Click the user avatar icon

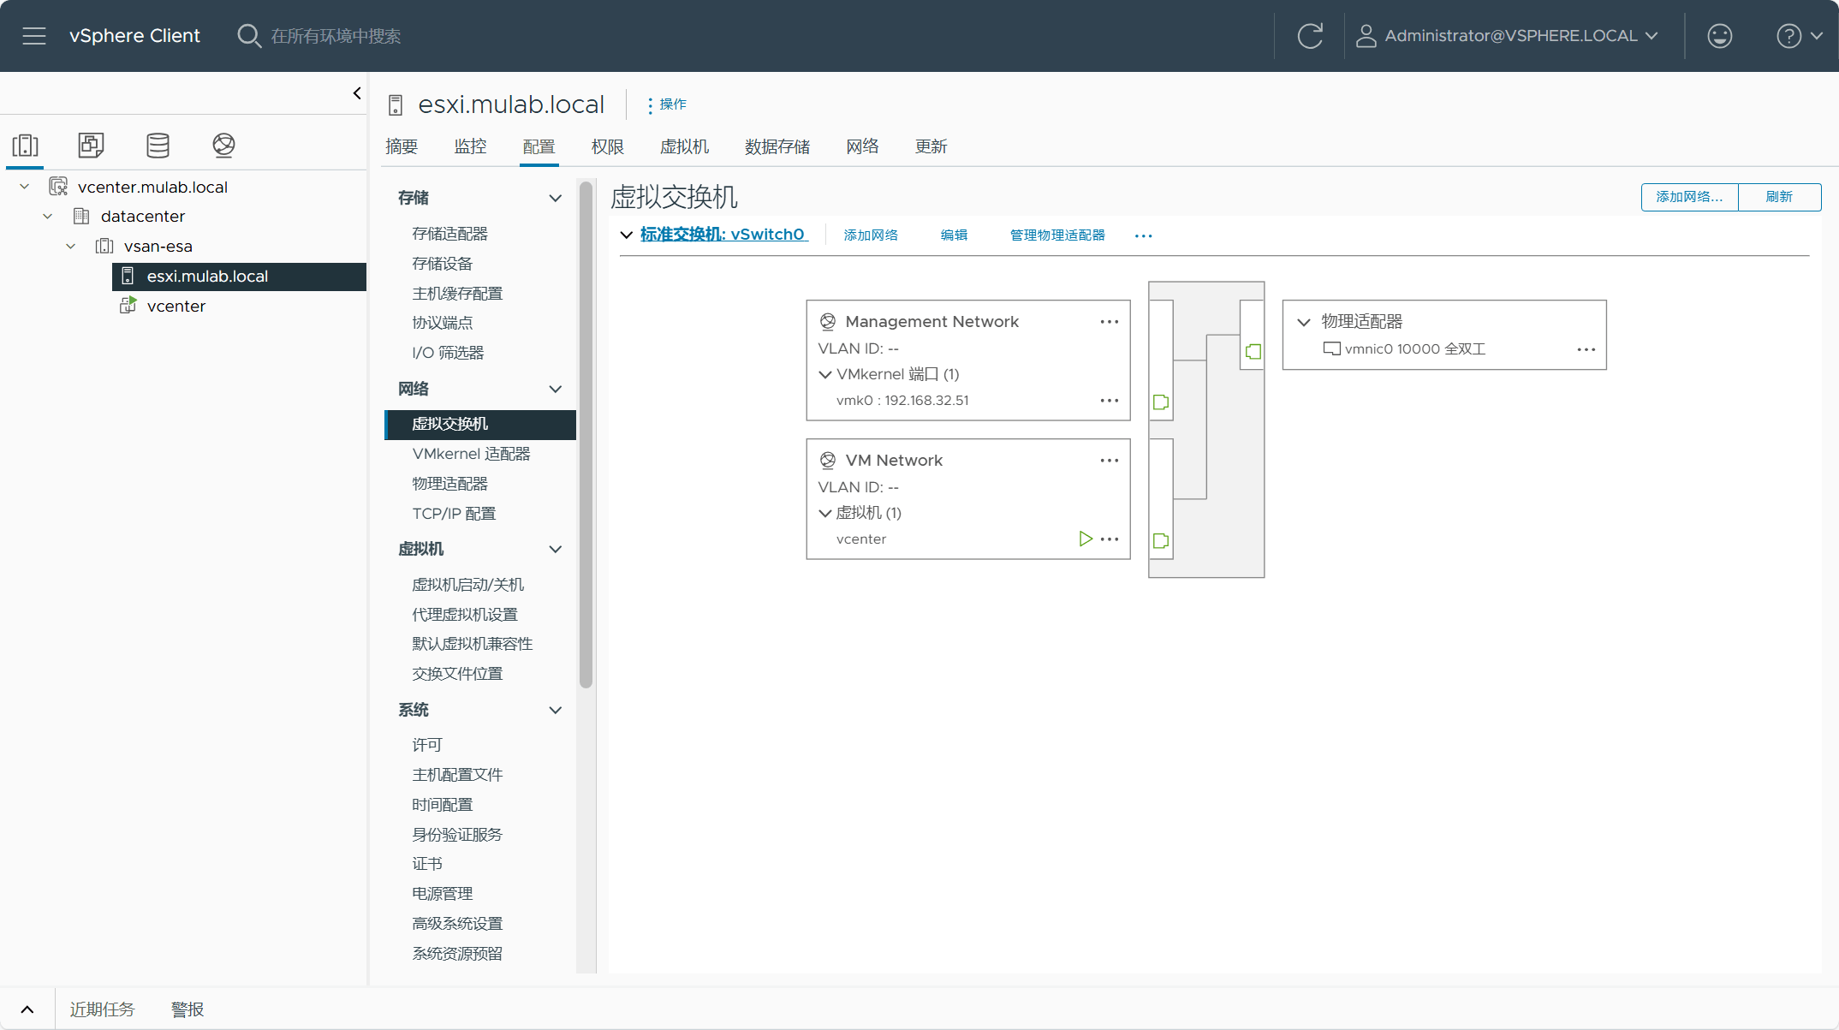click(1366, 36)
